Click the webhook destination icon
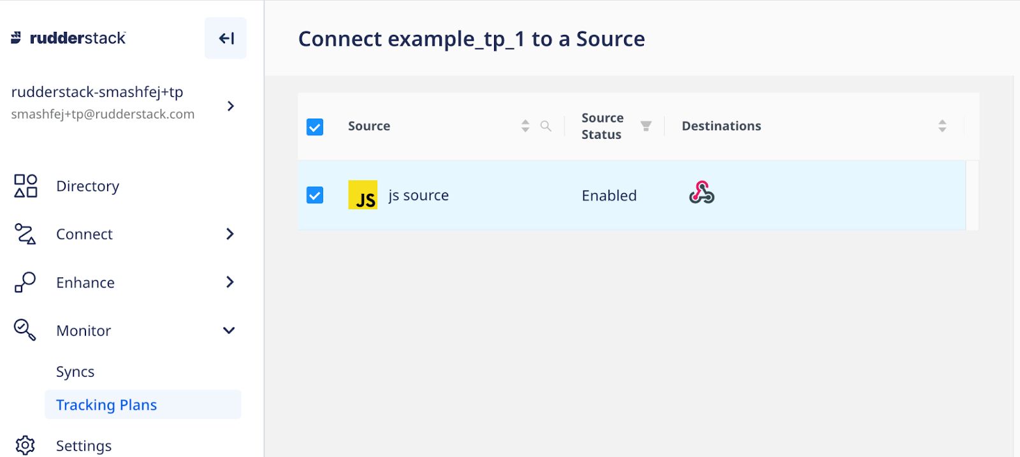The width and height of the screenshot is (1020, 457). [702, 192]
